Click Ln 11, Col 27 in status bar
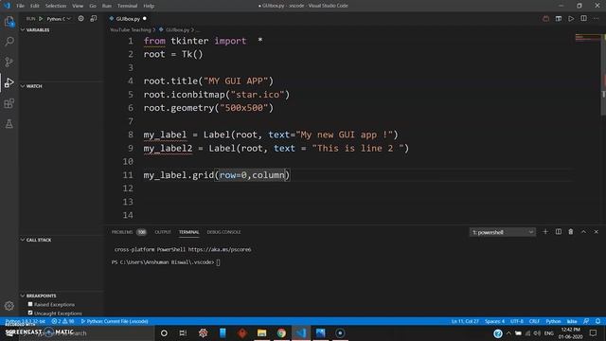The width and height of the screenshot is (606, 341). (465, 321)
